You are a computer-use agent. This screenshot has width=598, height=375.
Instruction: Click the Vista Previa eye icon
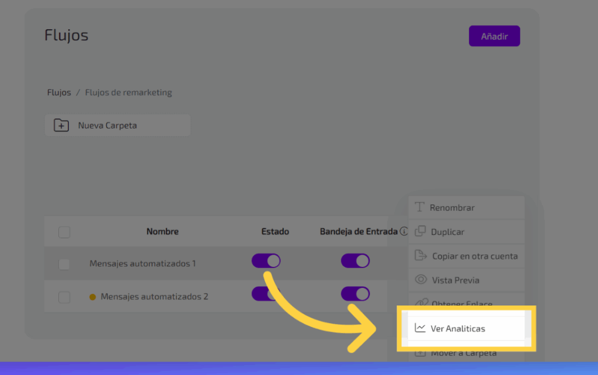point(420,280)
